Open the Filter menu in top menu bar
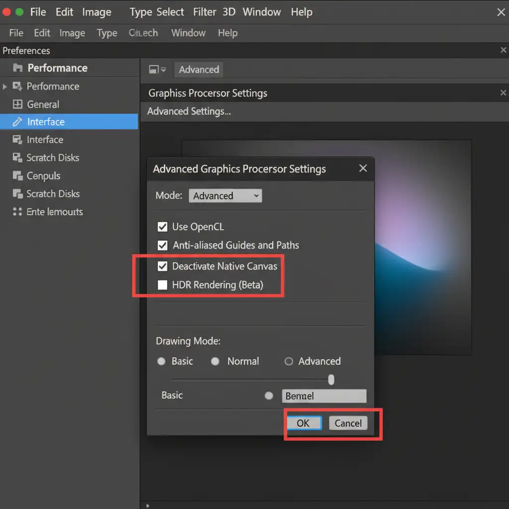Viewport: 509px width, 509px height. coord(204,12)
